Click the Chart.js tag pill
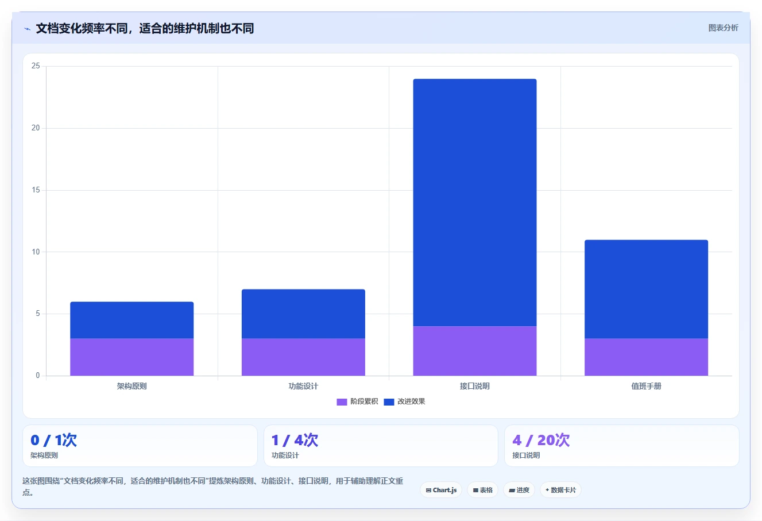The image size is (762, 521). tap(441, 490)
